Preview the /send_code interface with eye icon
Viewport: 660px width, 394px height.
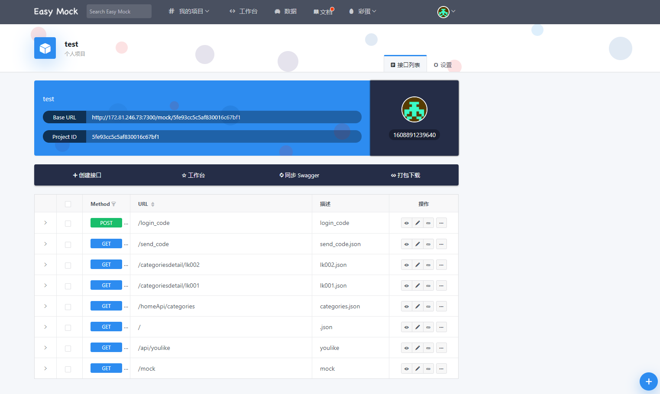tap(406, 244)
